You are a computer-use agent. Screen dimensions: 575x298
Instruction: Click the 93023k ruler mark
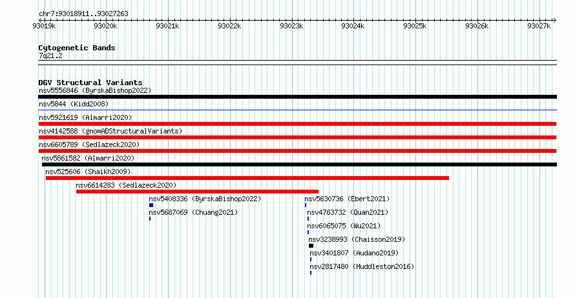291,26
